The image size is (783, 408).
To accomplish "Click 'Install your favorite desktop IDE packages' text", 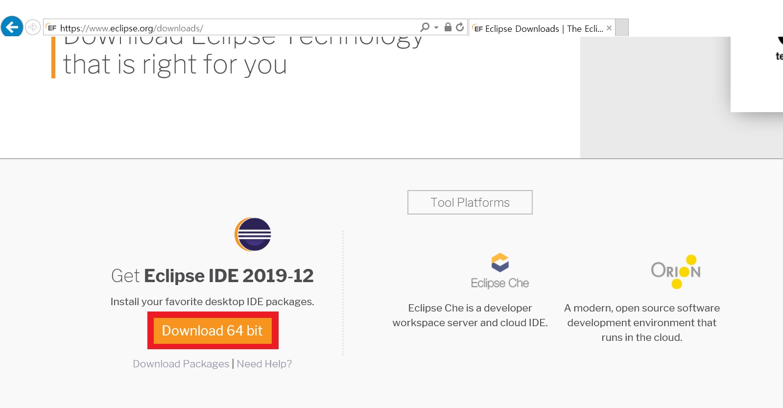I will (212, 302).
